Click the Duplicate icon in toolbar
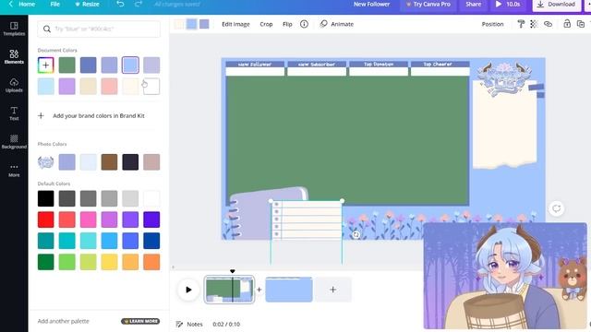Viewport: 591px width, 332px height. tap(581, 24)
